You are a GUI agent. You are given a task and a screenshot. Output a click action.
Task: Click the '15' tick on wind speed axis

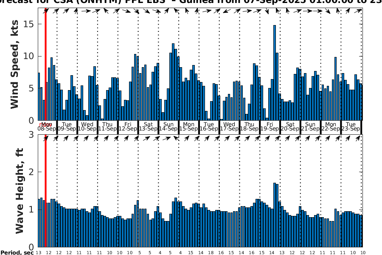pyautogui.click(x=28, y=24)
